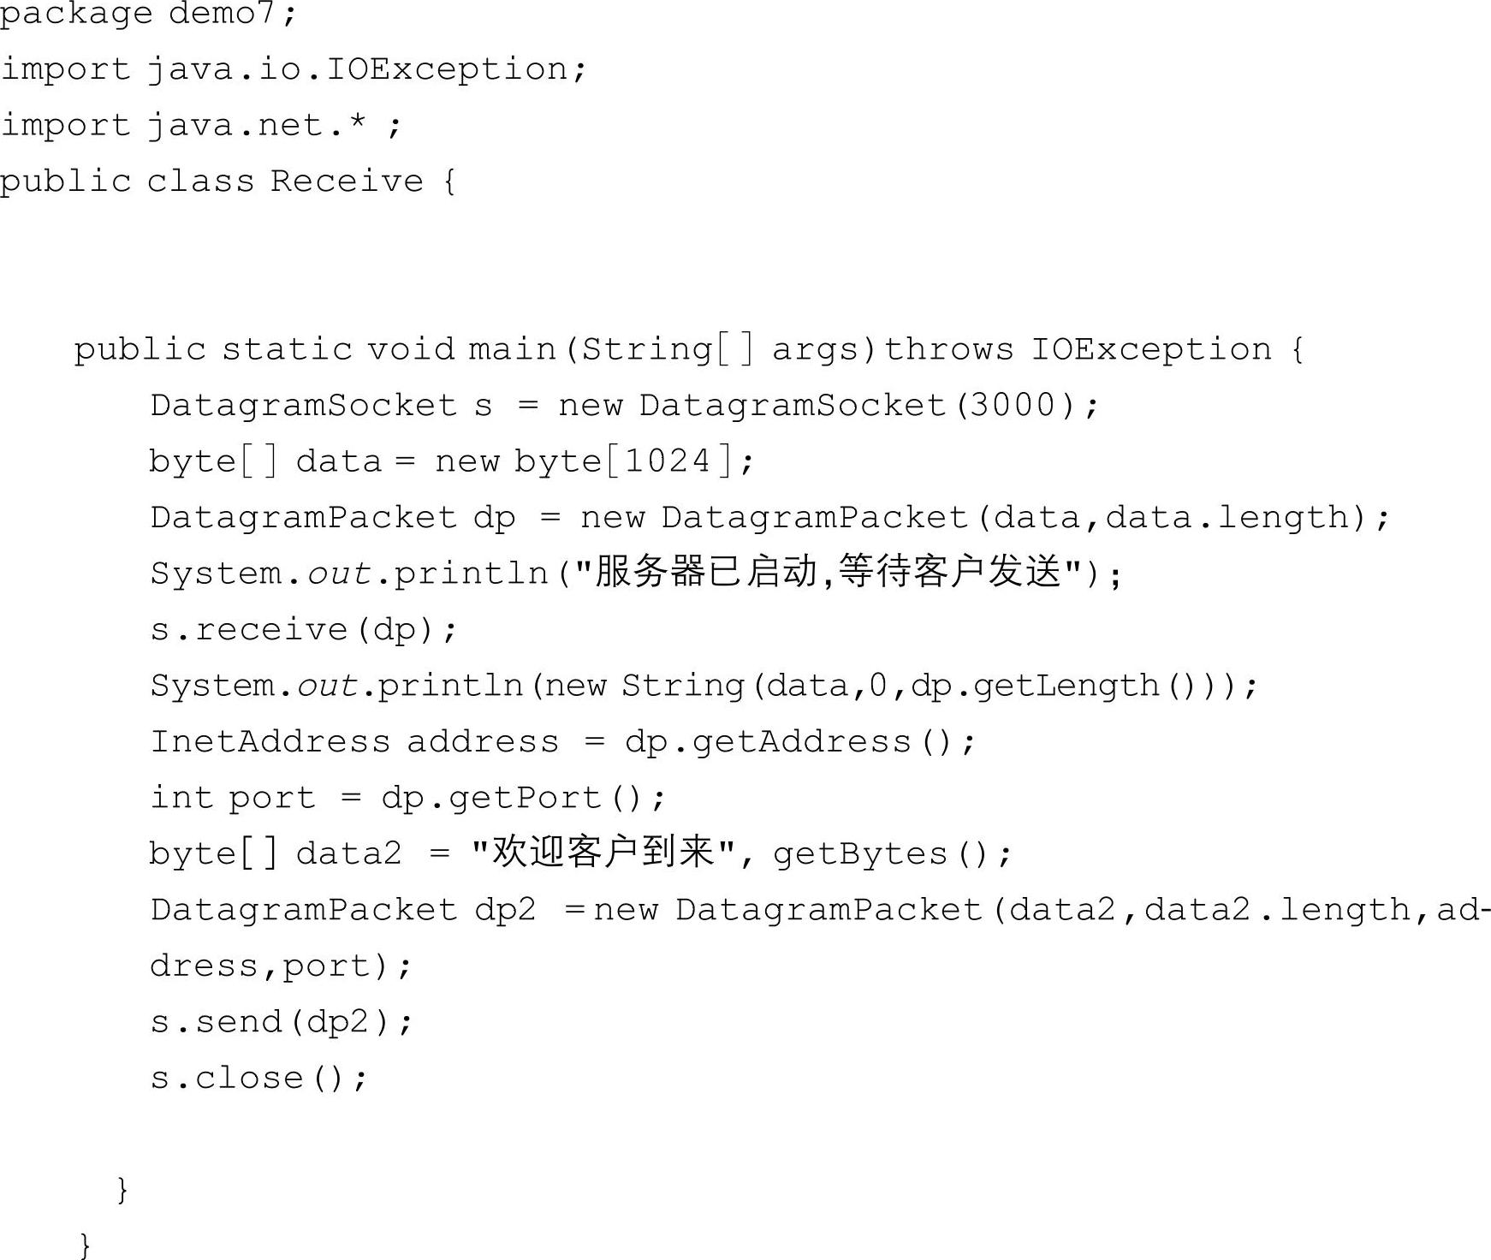This screenshot has height=1260, width=1491.
Task: Click the println new String line
Action: 704,686
